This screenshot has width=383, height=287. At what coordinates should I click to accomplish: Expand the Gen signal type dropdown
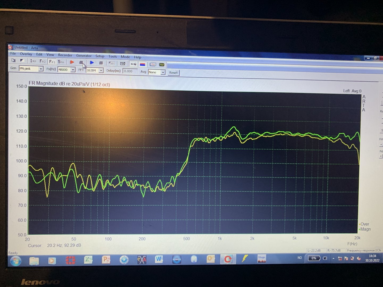click(x=41, y=69)
